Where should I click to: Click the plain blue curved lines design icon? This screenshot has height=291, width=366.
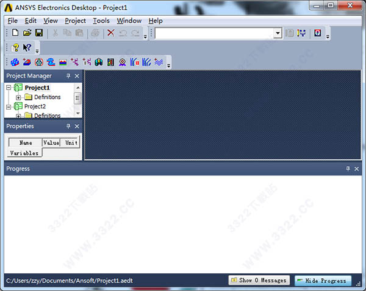tap(146, 62)
